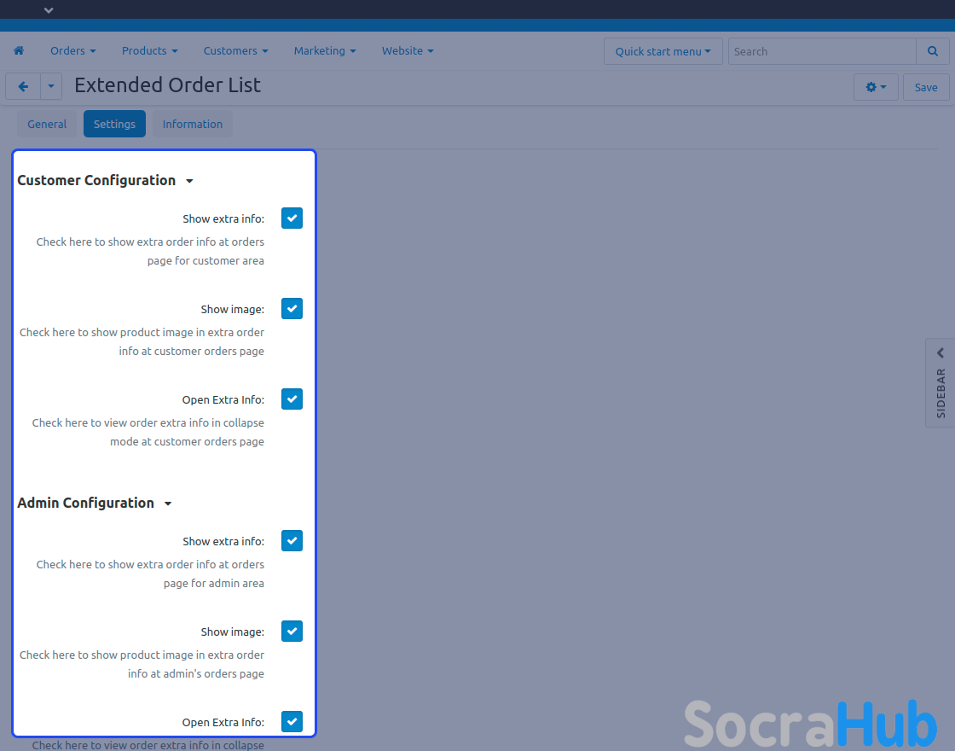Collapse the Customer Configuration section

point(189,181)
